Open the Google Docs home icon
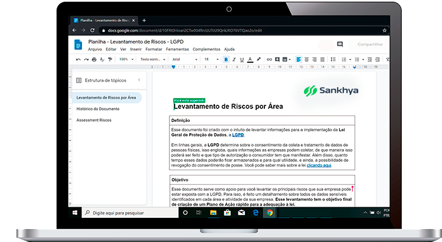This screenshot has height=242, width=442. [x=78, y=45]
